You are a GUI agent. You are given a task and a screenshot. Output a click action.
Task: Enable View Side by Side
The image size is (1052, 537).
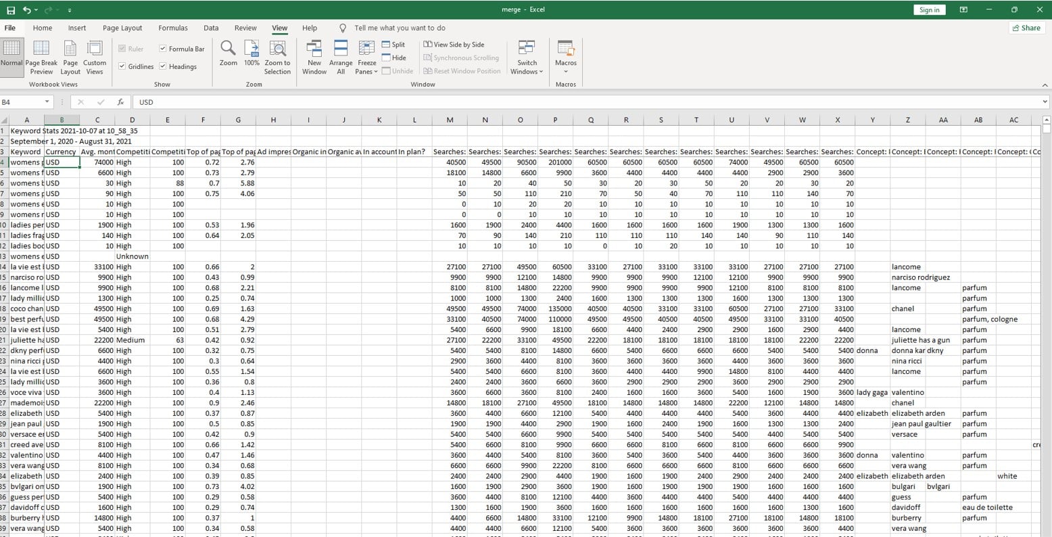(x=454, y=45)
